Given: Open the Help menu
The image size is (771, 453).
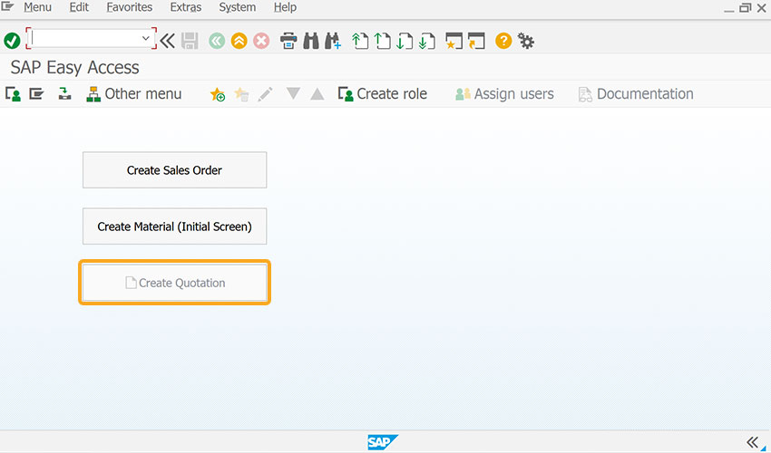Looking at the screenshot, I should pyautogui.click(x=285, y=7).
